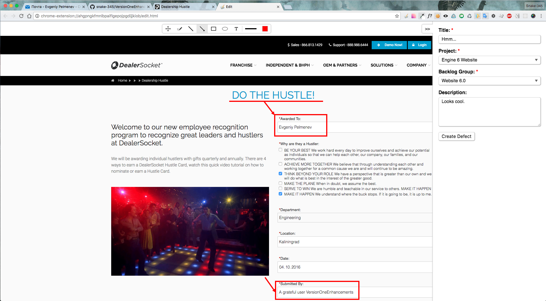Image resolution: width=546 pixels, height=301 pixels.
Task: Expand the INDEPENDENT & BHPH navigation menu
Action: click(289, 65)
